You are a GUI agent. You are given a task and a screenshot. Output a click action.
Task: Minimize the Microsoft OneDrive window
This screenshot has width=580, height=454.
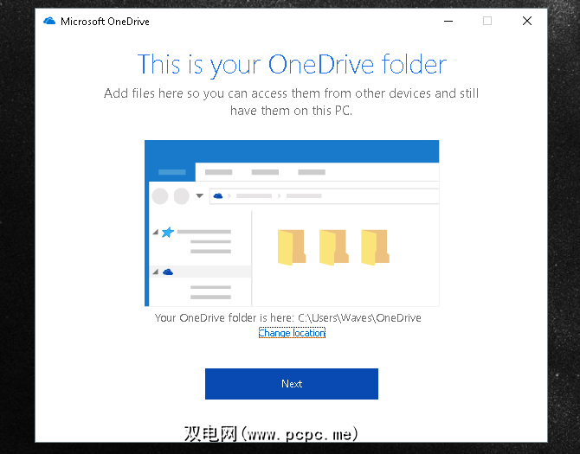click(448, 21)
